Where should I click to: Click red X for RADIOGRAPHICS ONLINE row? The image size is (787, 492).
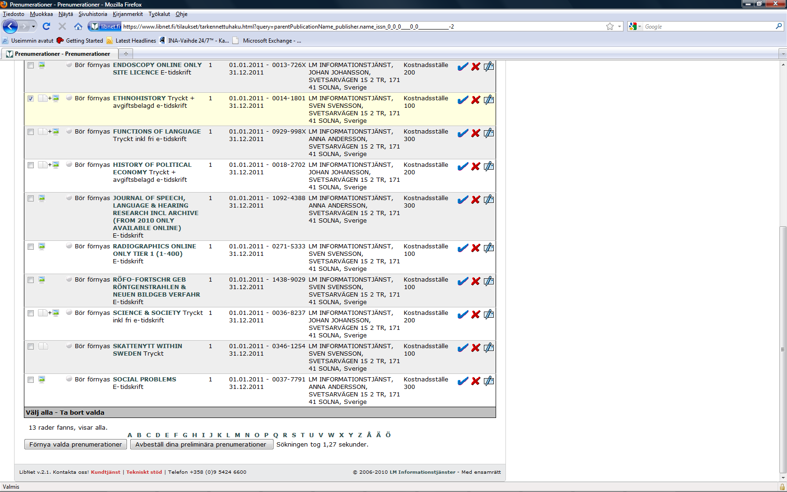click(x=475, y=248)
